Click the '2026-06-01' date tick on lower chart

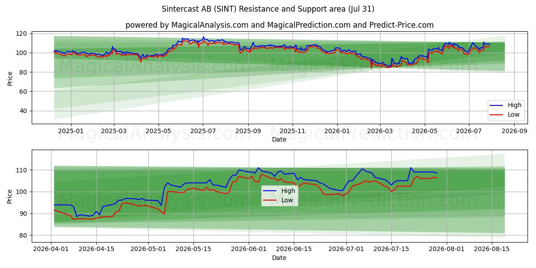point(248,249)
